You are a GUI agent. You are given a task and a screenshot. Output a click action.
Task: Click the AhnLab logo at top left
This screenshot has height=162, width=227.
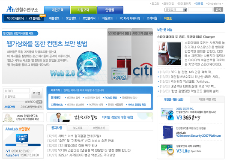22,9
